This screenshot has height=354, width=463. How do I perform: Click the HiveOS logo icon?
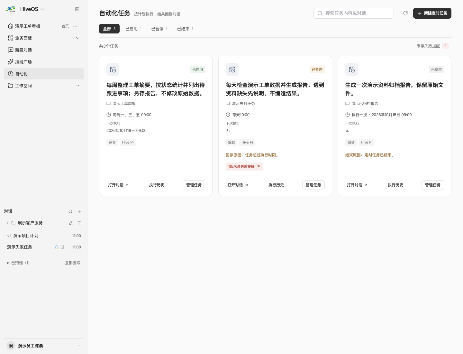click(x=10, y=9)
